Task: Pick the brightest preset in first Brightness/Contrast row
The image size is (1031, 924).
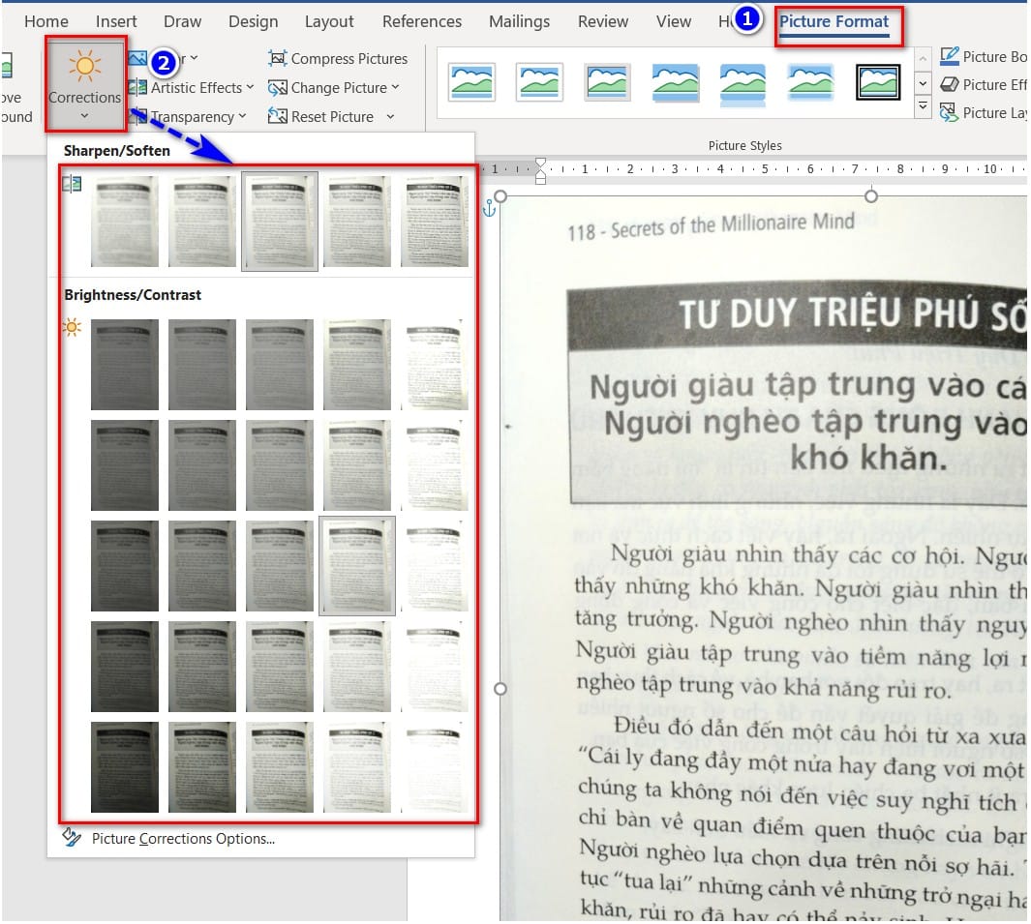Action: coord(435,365)
